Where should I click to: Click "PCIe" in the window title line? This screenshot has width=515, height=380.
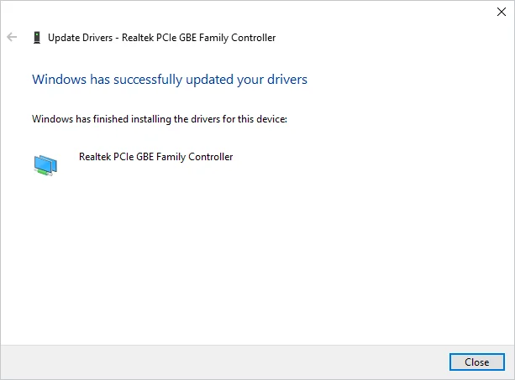click(x=166, y=38)
